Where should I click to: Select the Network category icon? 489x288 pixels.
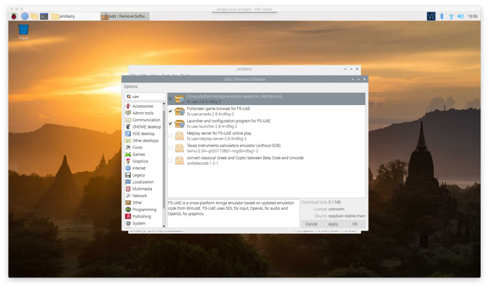click(128, 196)
